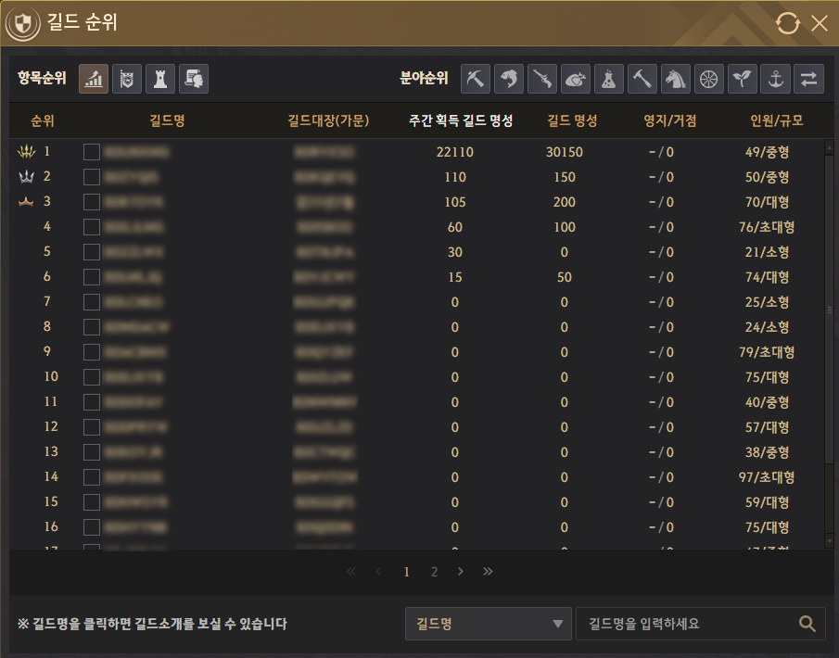The width and height of the screenshot is (839, 658).
Task: Select the hunting rifle rank icon
Action: pyautogui.click(x=542, y=79)
